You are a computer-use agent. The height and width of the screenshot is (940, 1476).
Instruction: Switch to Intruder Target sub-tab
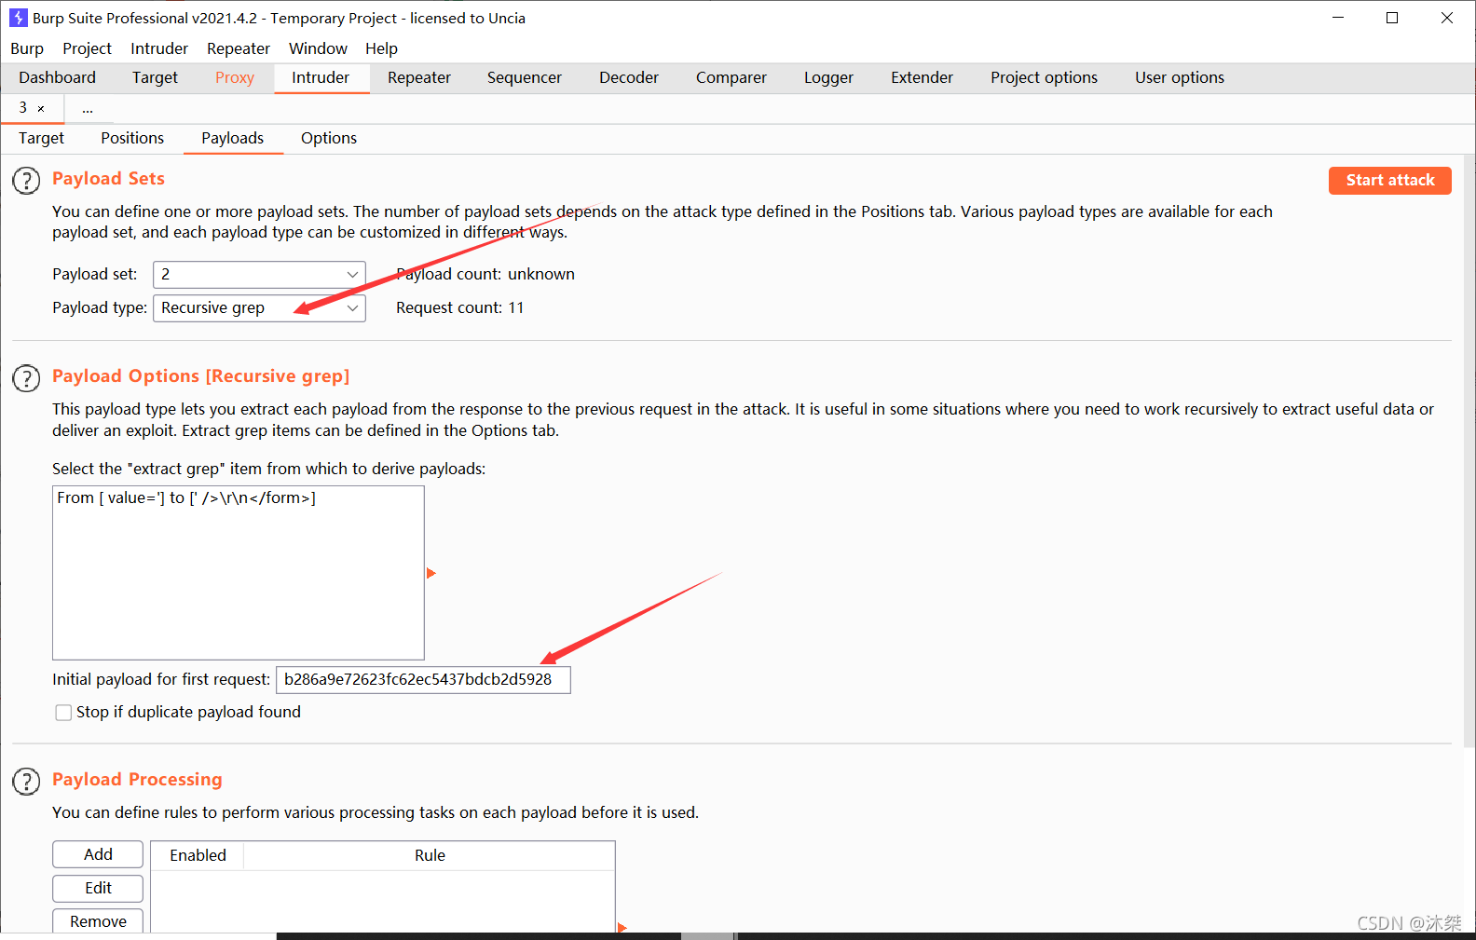[x=41, y=139]
